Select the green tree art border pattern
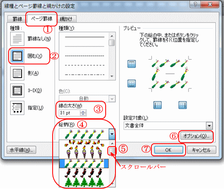This screenshot has height=189, width=224. pyautogui.click(x=84, y=182)
